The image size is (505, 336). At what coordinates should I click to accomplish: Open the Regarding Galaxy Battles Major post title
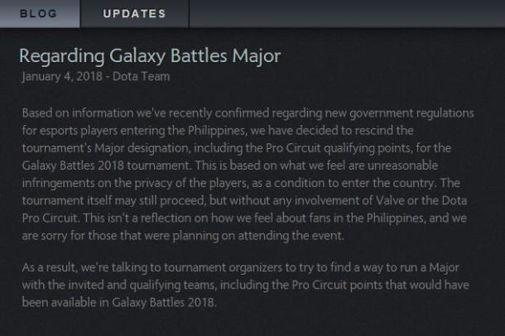tap(150, 56)
